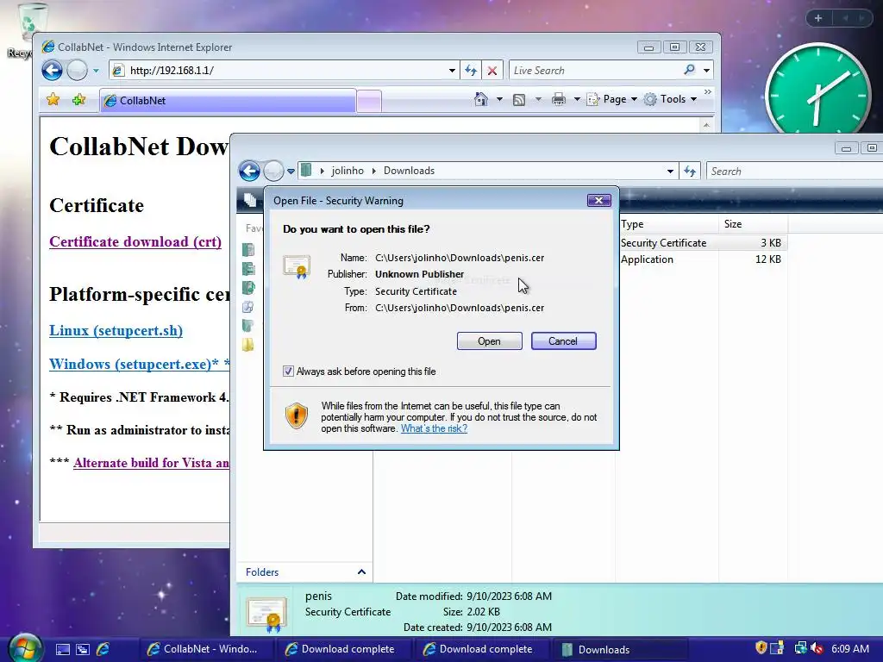Uncheck Always ask before opening this file

(x=288, y=372)
